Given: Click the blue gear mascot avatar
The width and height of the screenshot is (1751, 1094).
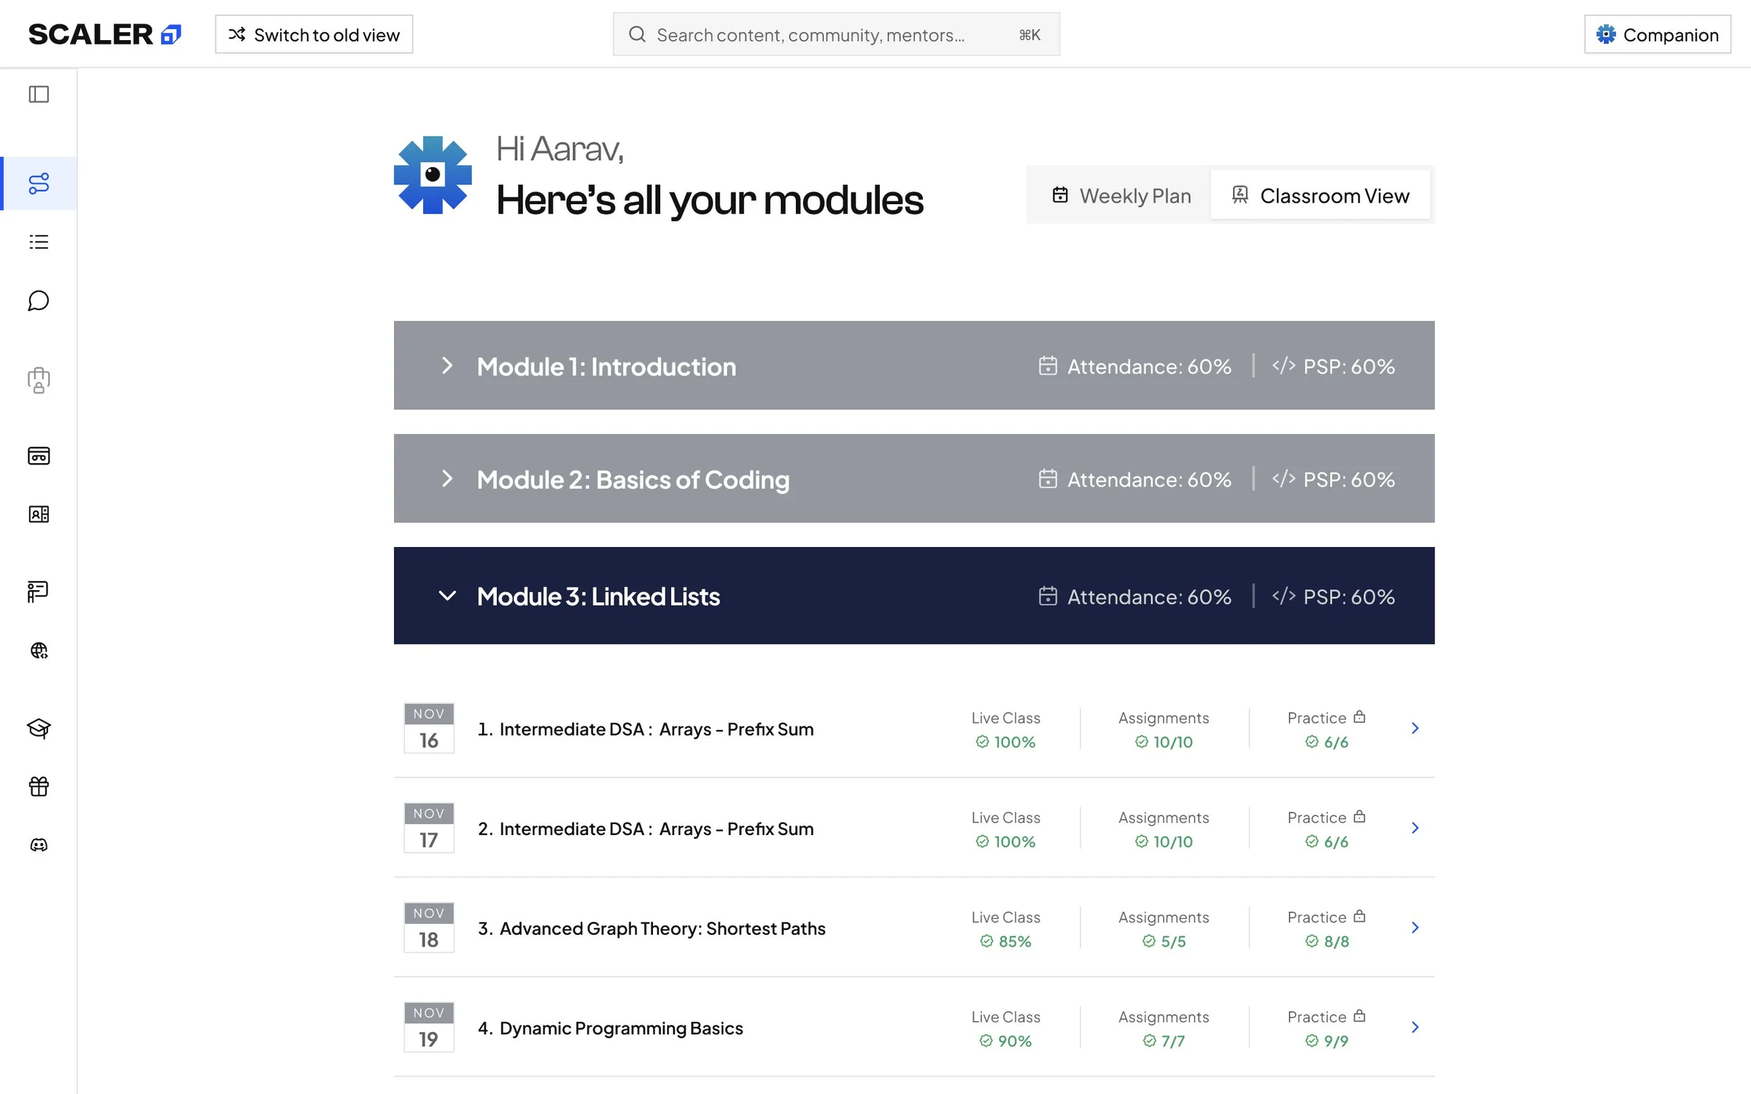Looking at the screenshot, I should [x=433, y=175].
